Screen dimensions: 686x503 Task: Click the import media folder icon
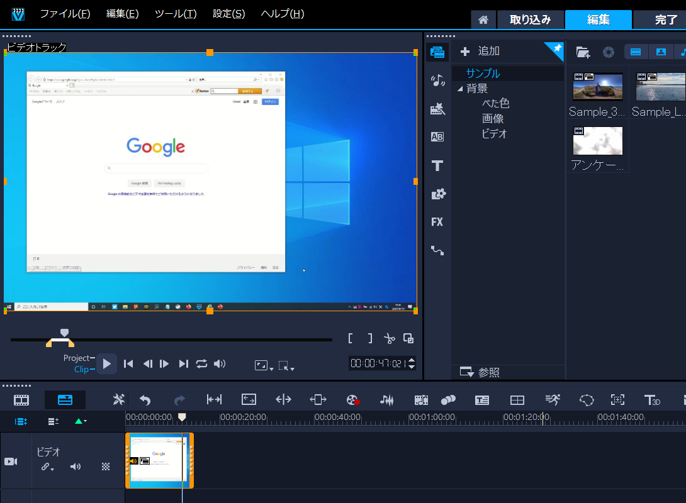[x=583, y=52]
